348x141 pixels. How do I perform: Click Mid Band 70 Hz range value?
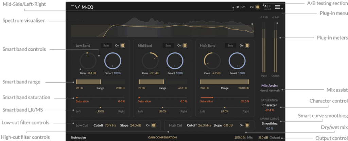click(142, 88)
